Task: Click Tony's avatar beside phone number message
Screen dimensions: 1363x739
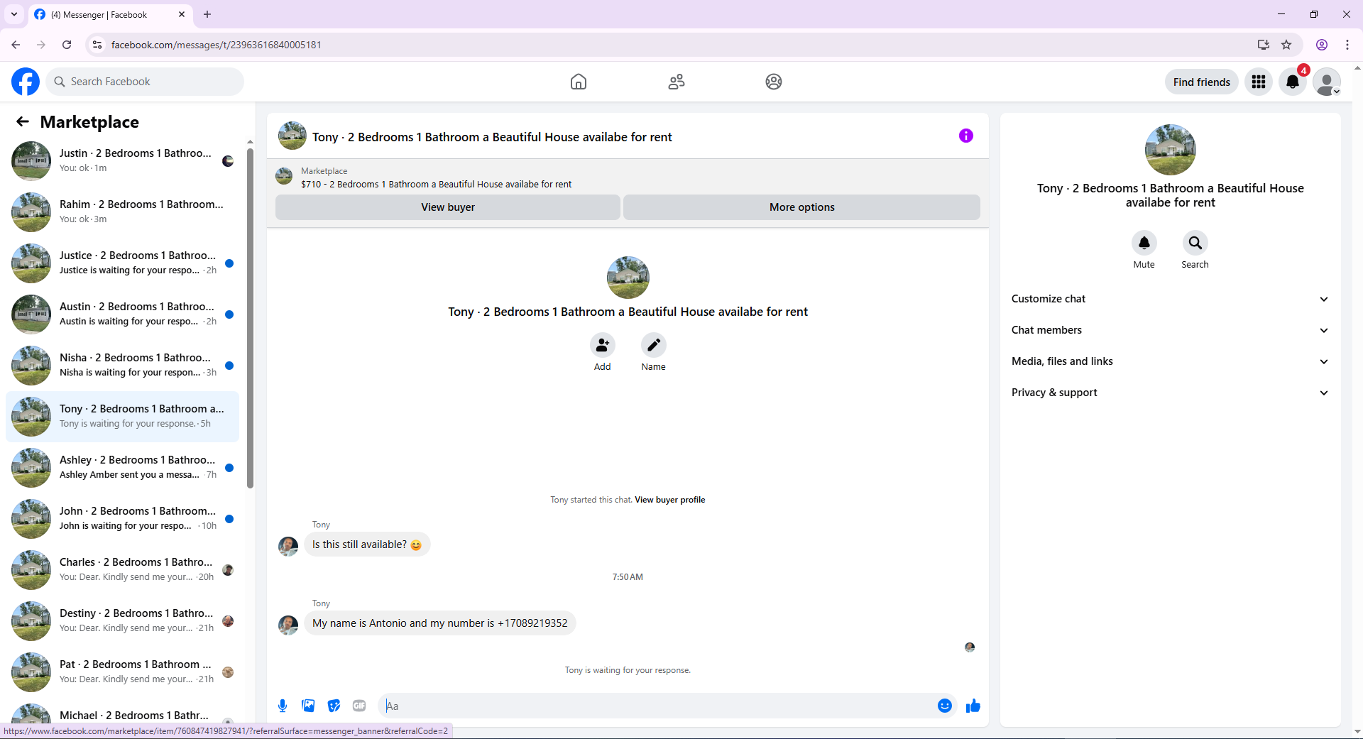Action: pos(288,625)
